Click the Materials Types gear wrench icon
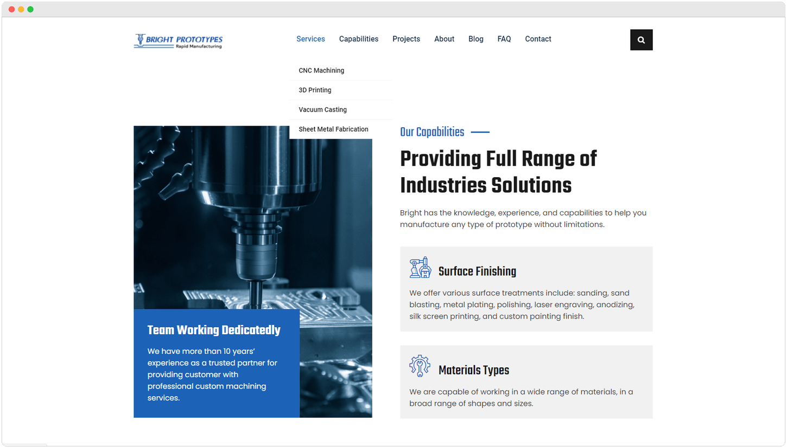Viewport: 787px width, 448px height. pos(420,366)
